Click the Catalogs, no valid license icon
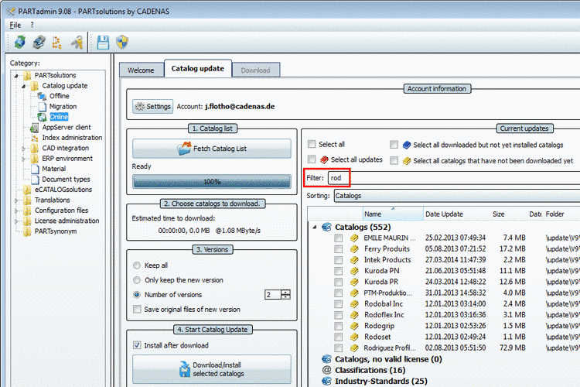 coord(326,359)
